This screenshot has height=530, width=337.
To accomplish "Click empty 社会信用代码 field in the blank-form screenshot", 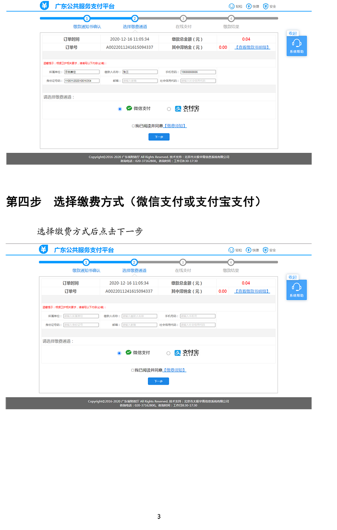I will tap(198, 325).
